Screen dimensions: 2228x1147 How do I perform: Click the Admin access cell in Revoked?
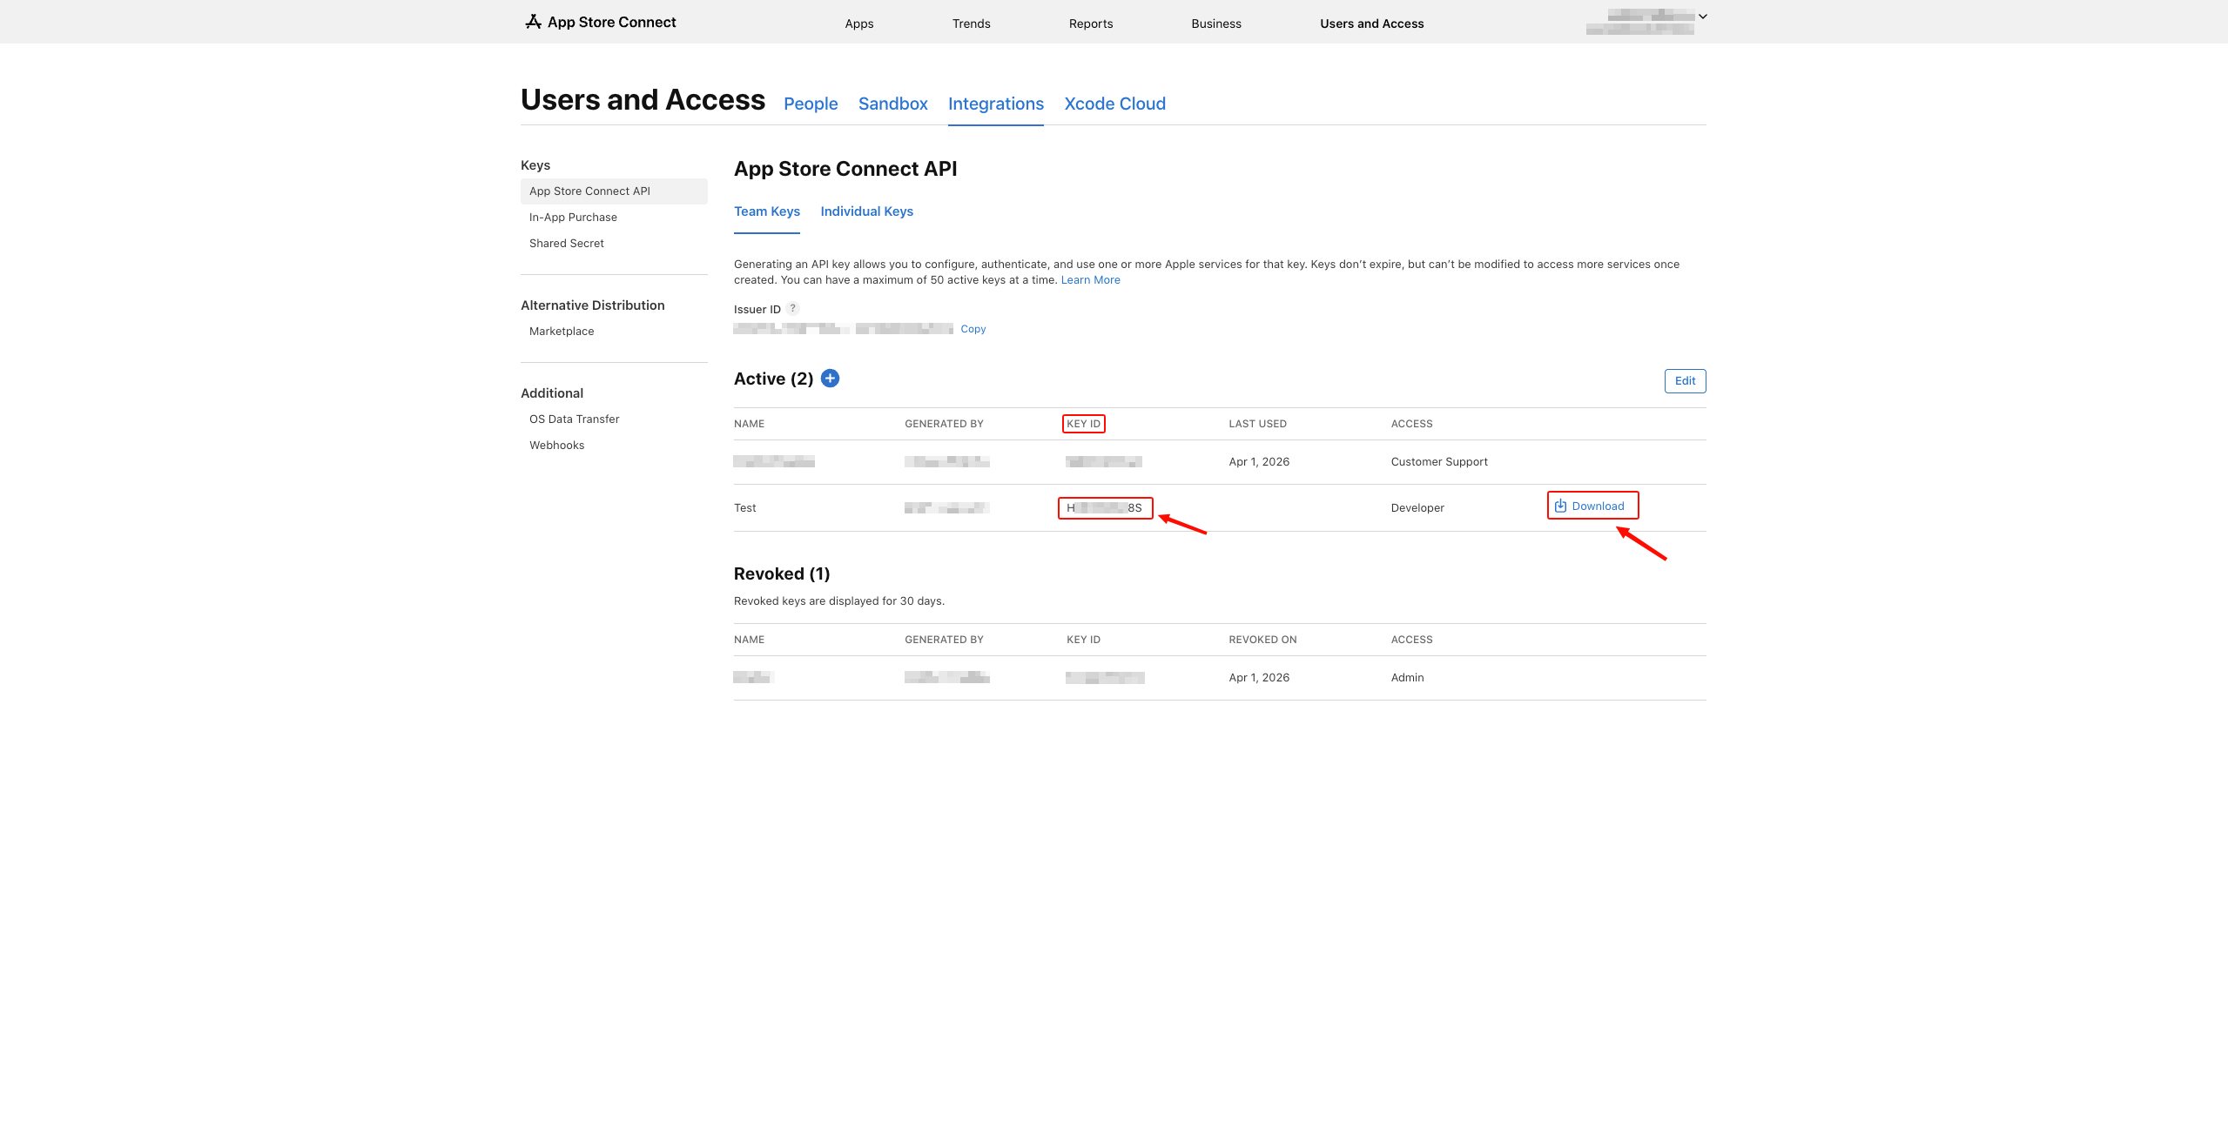1408,678
